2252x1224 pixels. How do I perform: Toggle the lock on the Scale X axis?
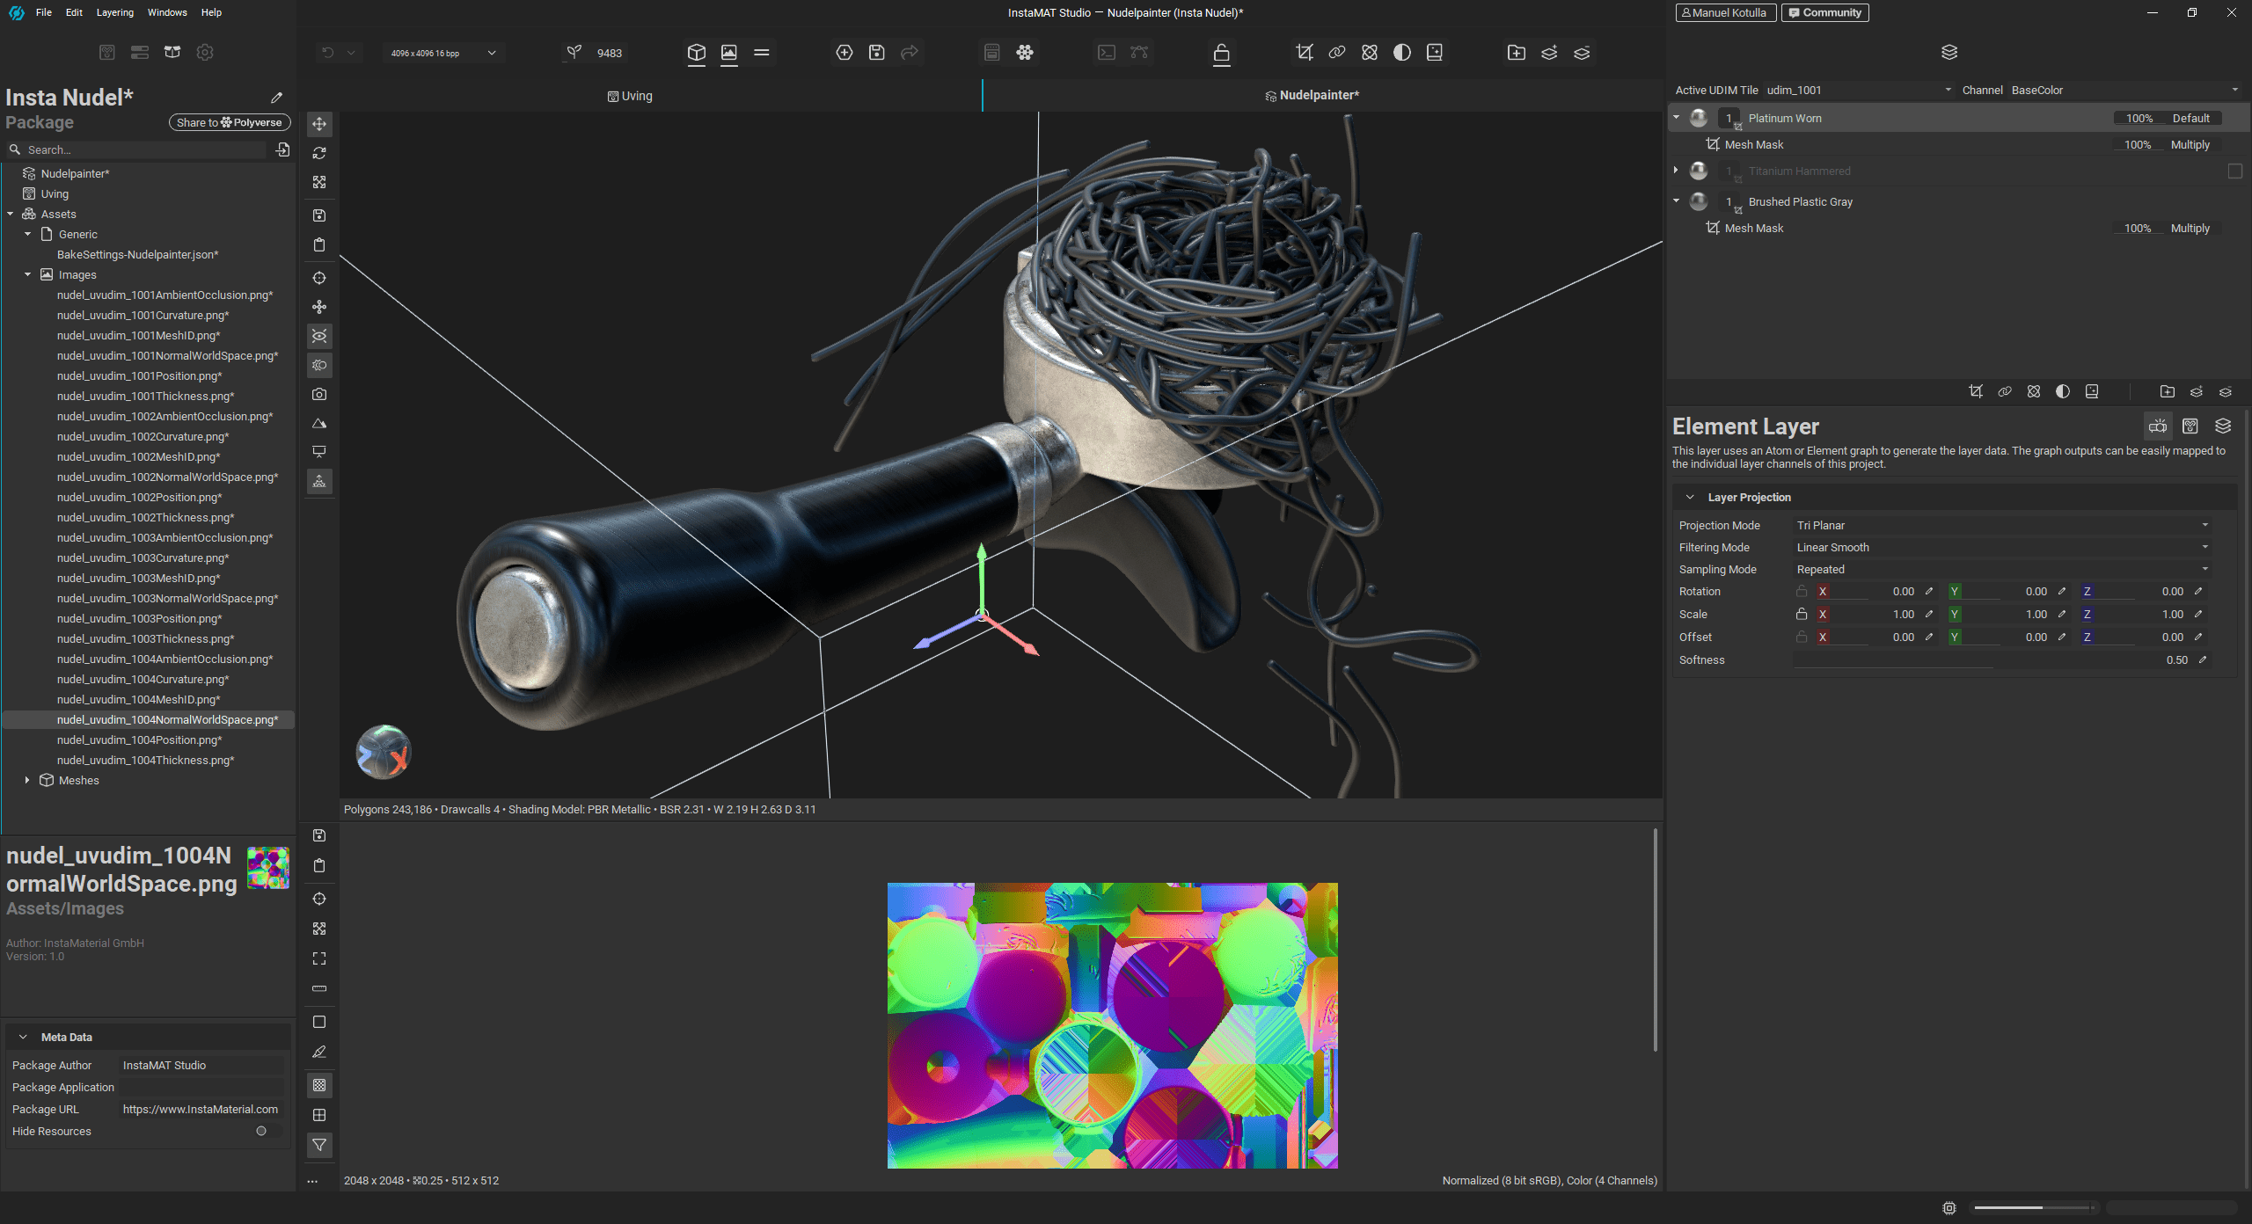tap(1802, 614)
